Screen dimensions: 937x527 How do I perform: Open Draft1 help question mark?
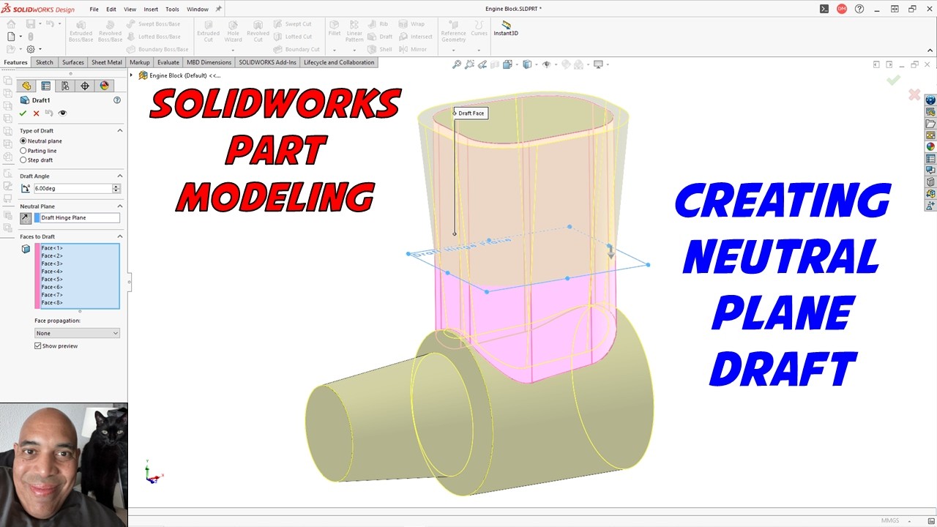coord(117,100)
